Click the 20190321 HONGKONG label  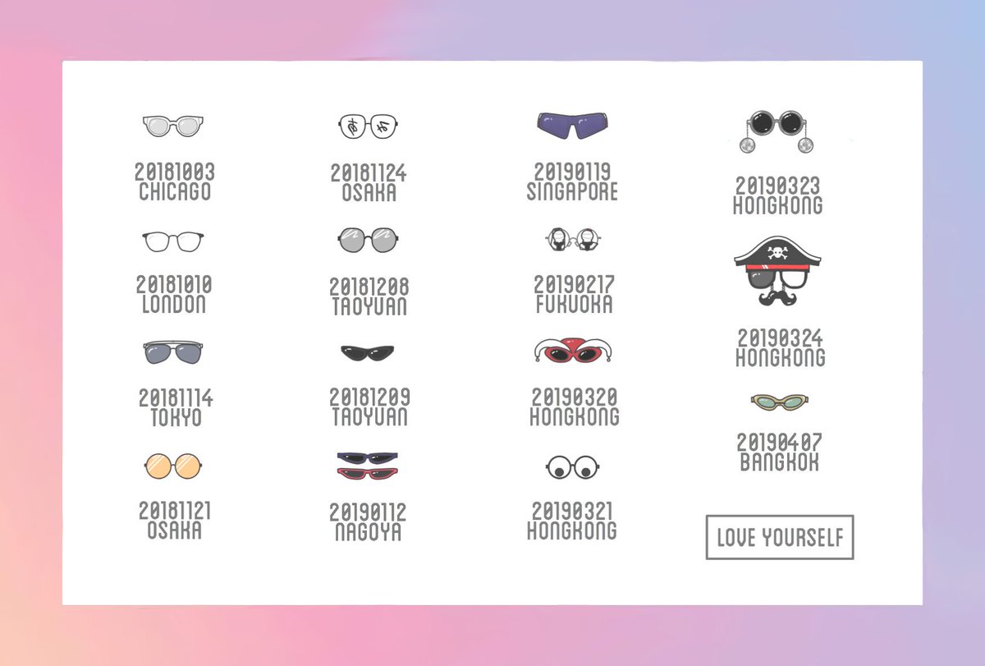click(572, 521)
